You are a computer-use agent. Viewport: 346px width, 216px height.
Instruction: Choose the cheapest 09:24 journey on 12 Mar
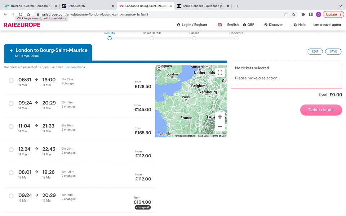11,196
